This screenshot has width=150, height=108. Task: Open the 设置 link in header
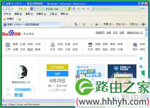point(121,33)
